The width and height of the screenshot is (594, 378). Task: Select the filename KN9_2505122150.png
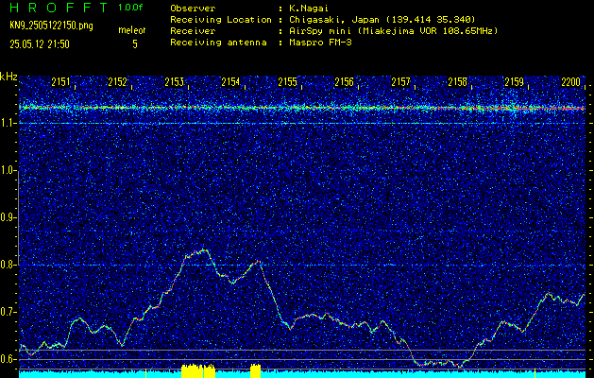coord(51,26)
